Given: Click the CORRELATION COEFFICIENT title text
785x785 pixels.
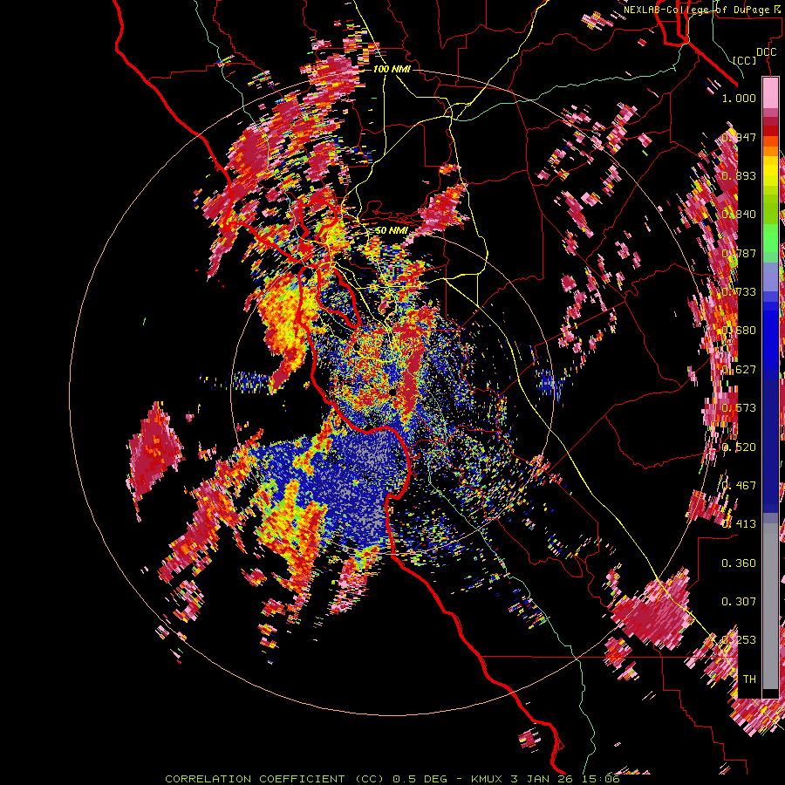Looking at the screenshot, I should pyautogui.click(x=255, y=779).
